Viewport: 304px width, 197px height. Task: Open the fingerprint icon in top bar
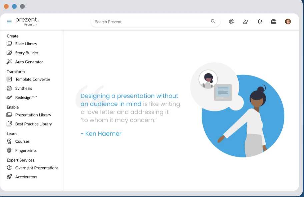pos(231,22)
